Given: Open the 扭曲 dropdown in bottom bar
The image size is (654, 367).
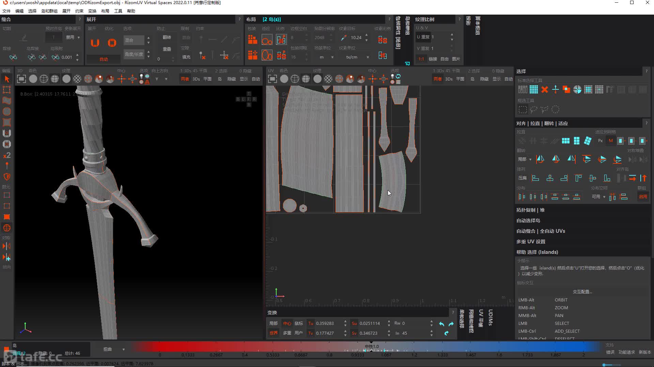Looking at the screenshot, I should 114,349.
